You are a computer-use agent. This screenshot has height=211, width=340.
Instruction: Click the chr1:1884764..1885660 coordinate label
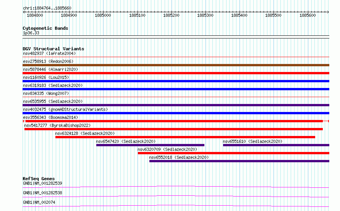click(47, 8)
